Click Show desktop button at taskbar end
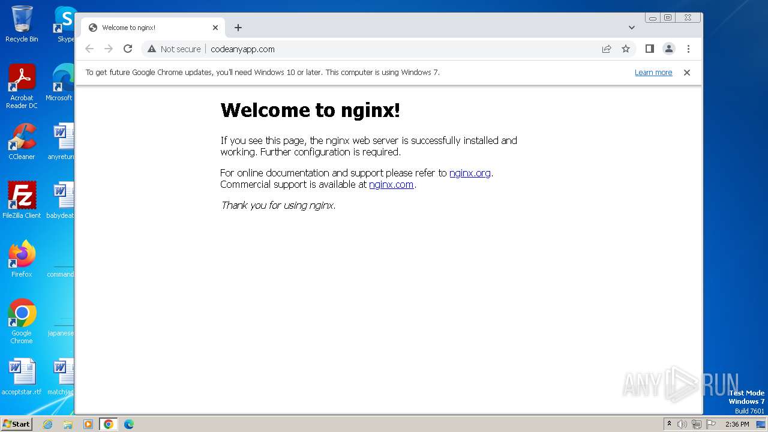 (x=761, y=424)
